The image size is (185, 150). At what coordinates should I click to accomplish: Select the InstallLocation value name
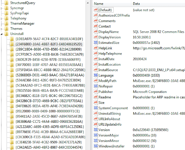click(x=110, y=64)
